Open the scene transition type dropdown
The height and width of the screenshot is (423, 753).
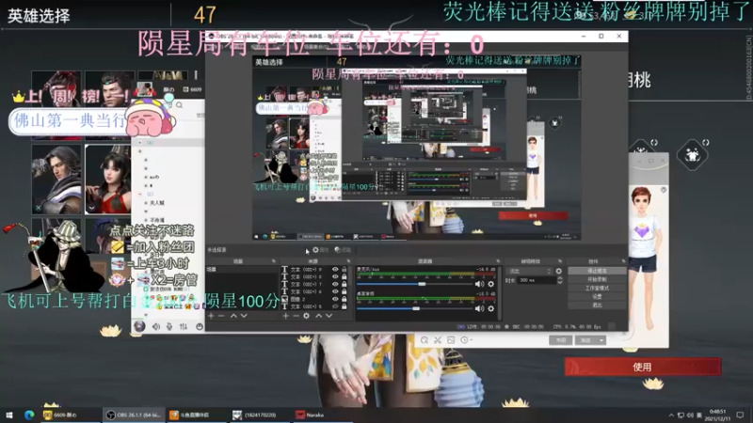pos(529,271)
